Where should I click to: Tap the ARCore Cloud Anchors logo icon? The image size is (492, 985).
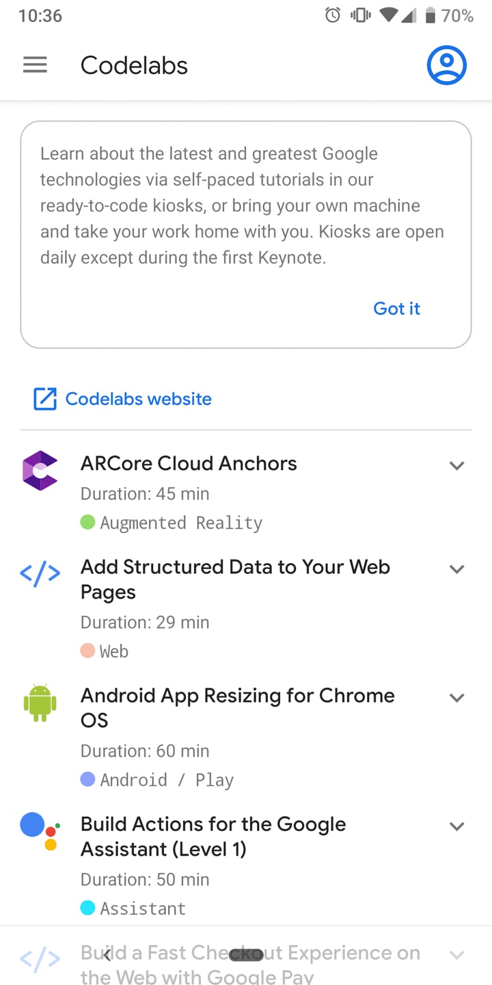[40, 471]
